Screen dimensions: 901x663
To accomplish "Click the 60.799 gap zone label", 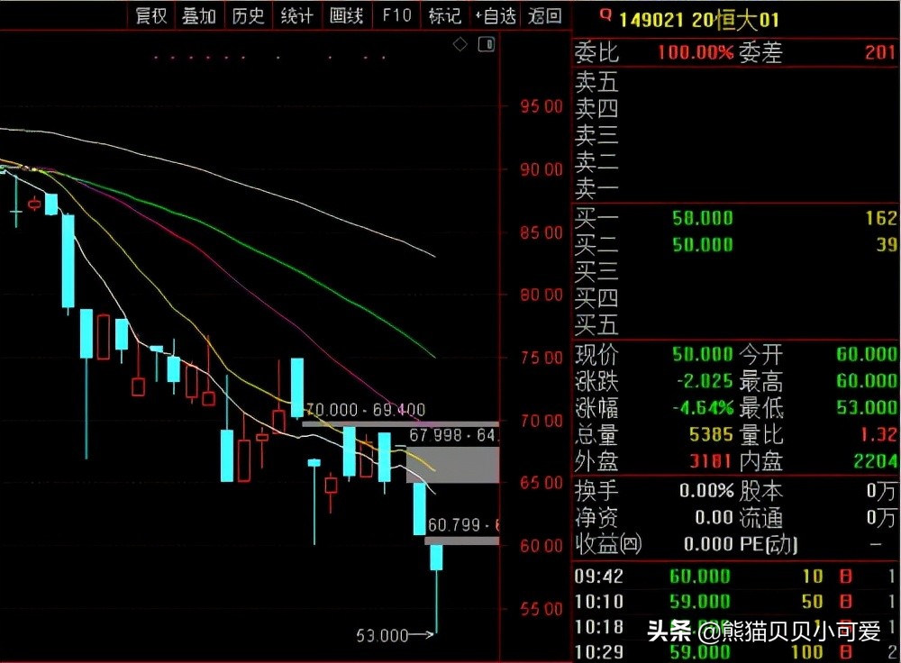I will [x=463, y=524].
